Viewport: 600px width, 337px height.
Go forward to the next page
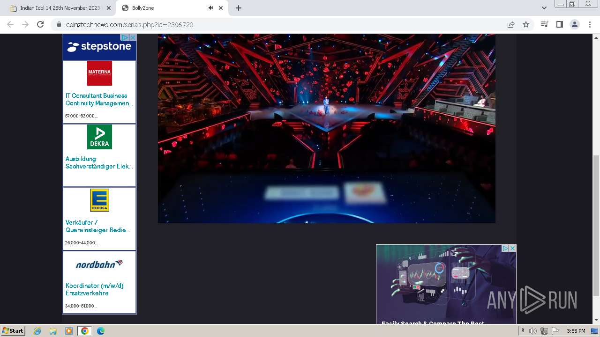tap(25, 24)
